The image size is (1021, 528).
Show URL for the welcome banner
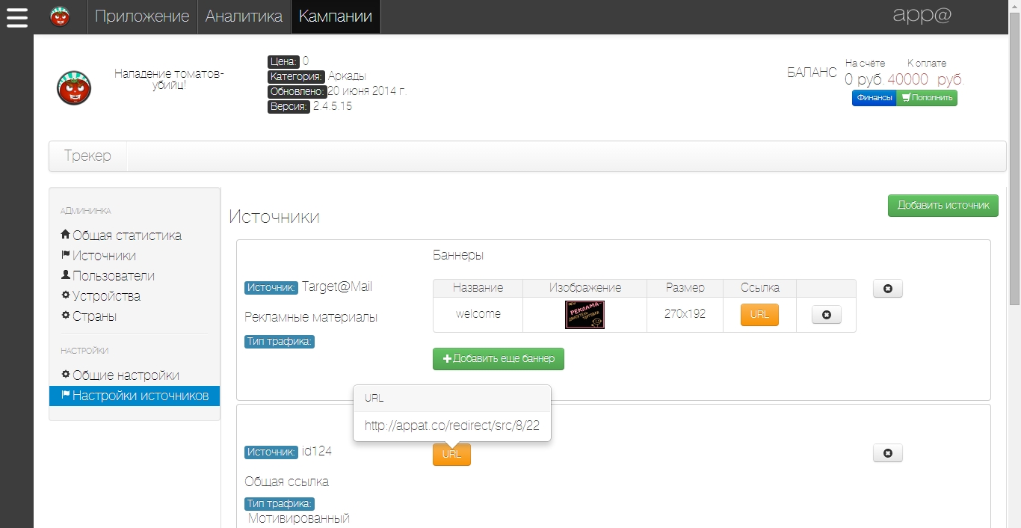point(759,315)
